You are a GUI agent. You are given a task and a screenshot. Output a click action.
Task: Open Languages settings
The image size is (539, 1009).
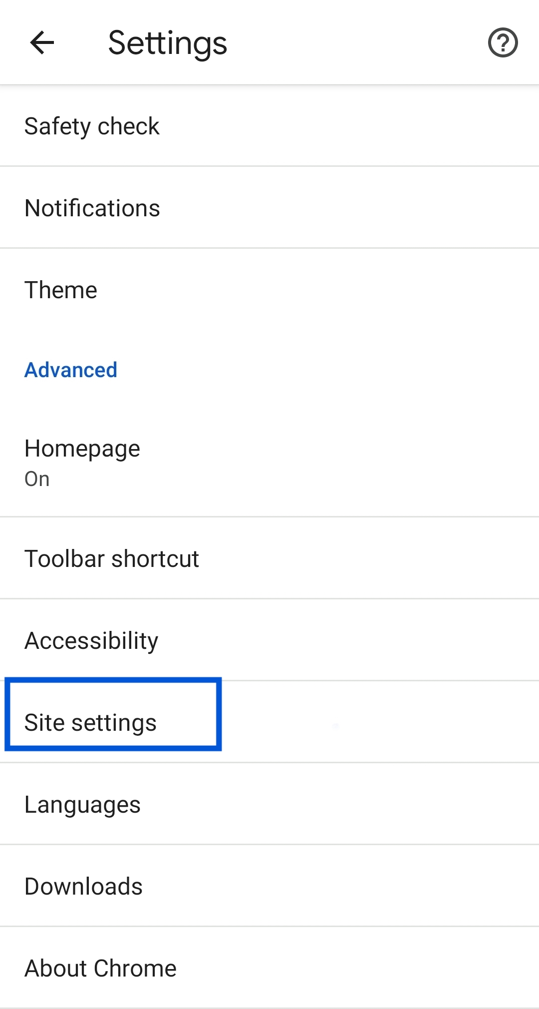(269, 804)
